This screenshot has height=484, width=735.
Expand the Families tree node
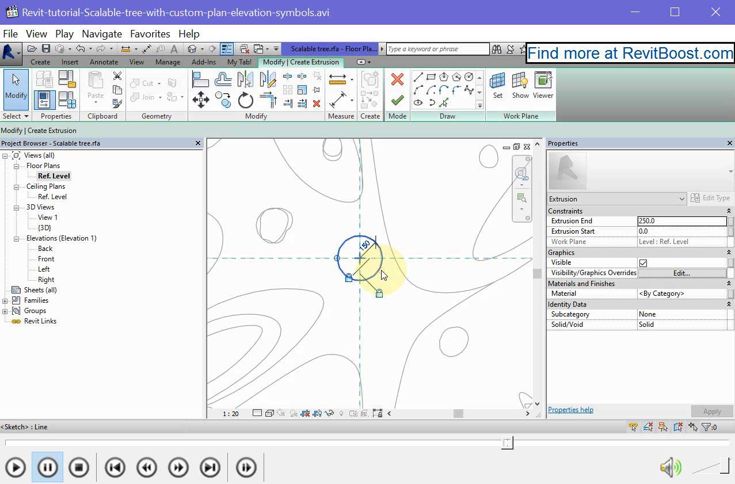[5, 300]
